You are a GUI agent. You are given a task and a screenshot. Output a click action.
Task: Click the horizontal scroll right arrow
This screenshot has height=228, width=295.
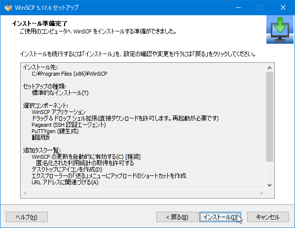(261, 193)
